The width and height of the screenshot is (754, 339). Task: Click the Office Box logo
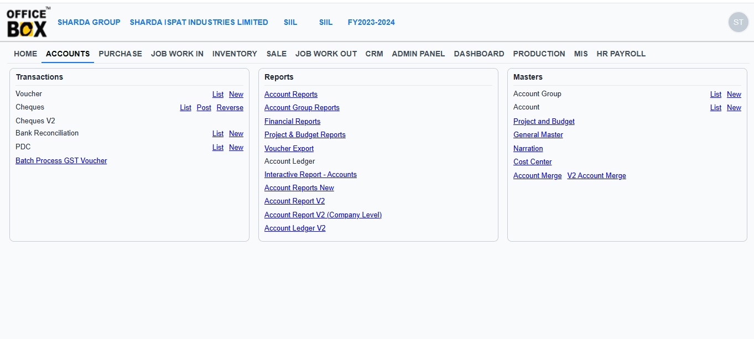28,22
